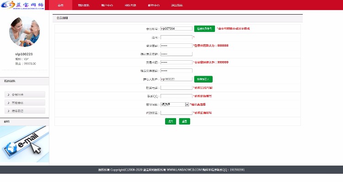Click the red hint showing 999999
This screenshot has width=343, height=182.
(x=211, y=62)
